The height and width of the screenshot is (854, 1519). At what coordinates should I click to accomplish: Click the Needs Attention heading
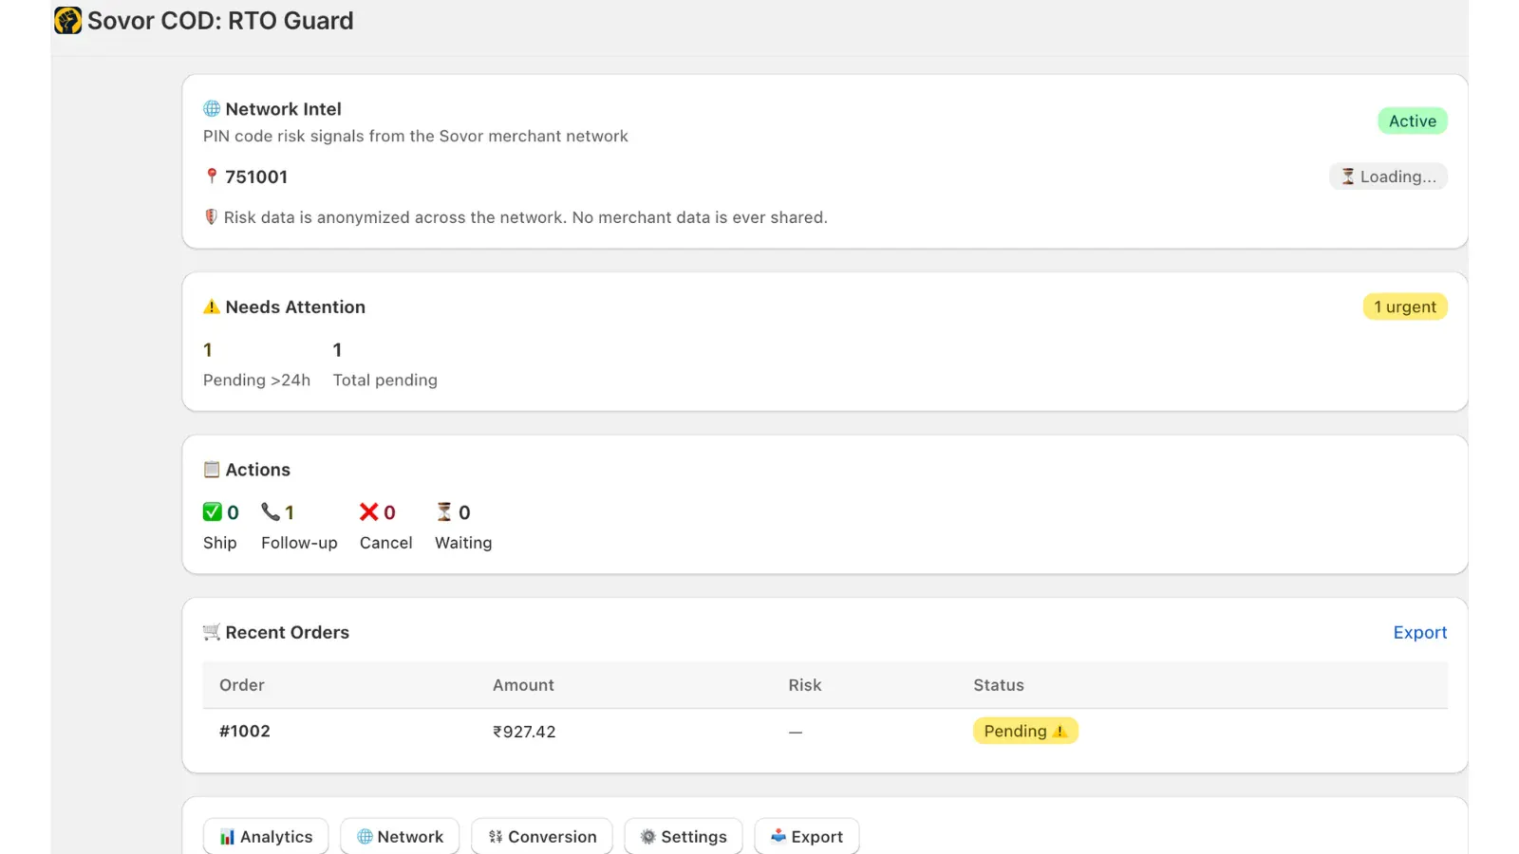[295, 307]
